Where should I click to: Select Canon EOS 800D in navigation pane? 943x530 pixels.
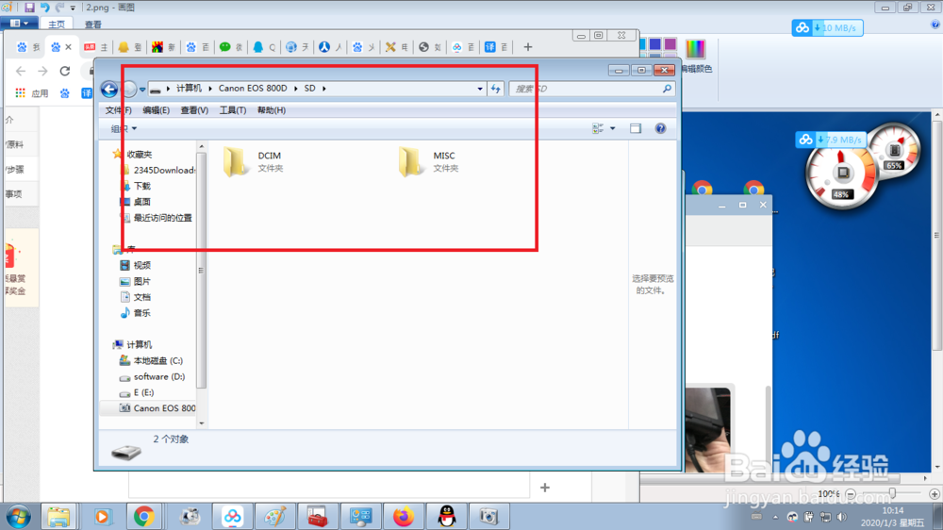tap(157, 408)
